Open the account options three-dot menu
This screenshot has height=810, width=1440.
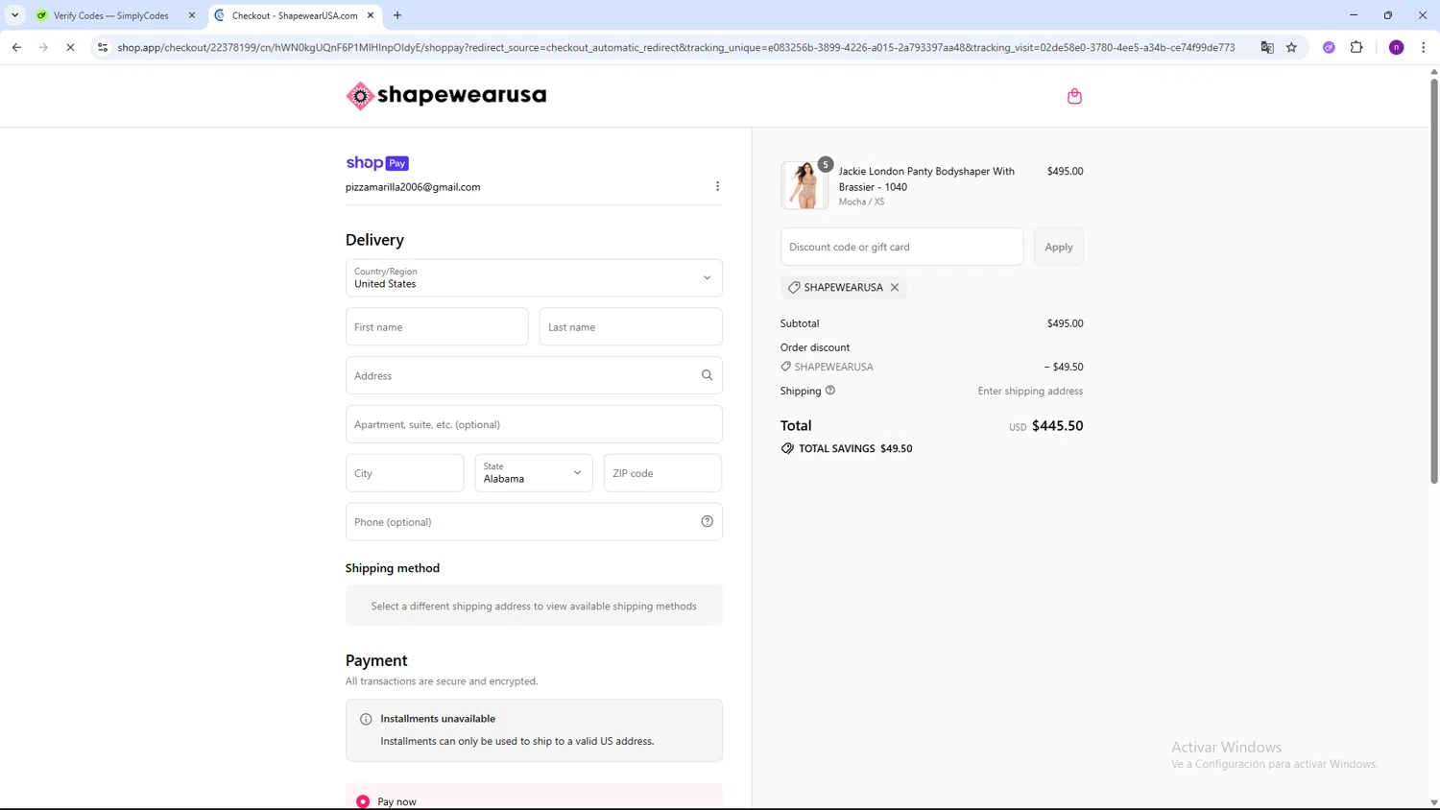(717, 186)
